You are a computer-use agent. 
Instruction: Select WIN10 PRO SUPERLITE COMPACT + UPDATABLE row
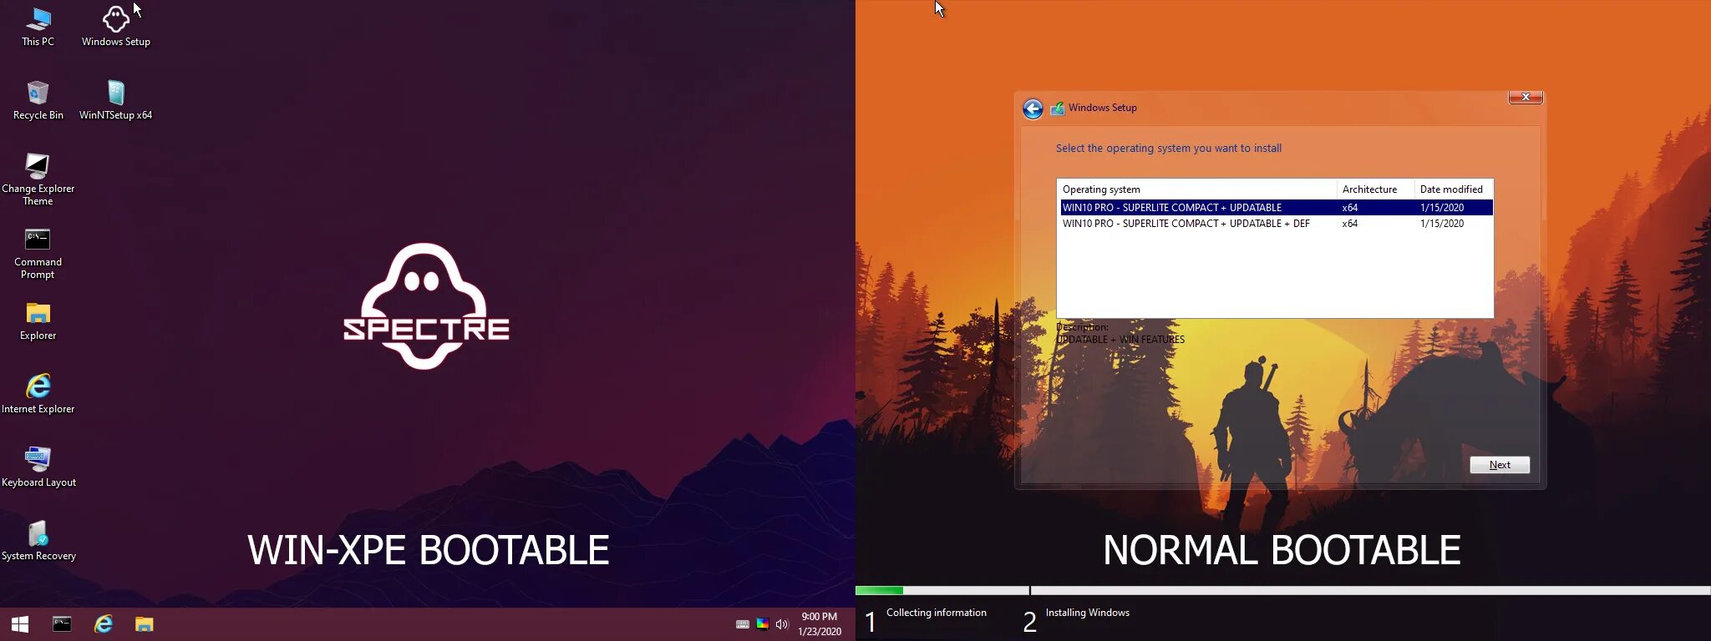(x=1277, y=208)
